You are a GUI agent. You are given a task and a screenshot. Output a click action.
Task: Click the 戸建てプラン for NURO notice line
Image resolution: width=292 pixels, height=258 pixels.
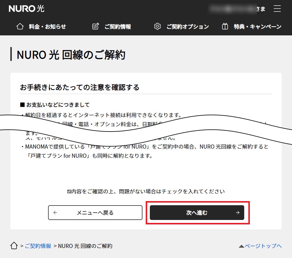point(90,156)
